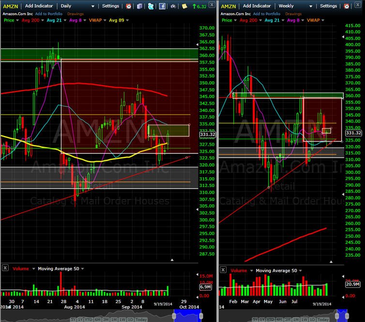Image resolution: width=365 pixels, height=322 pixels.
Task: Close the Volume panel in the Weekly chart
Action: (223, 270)
